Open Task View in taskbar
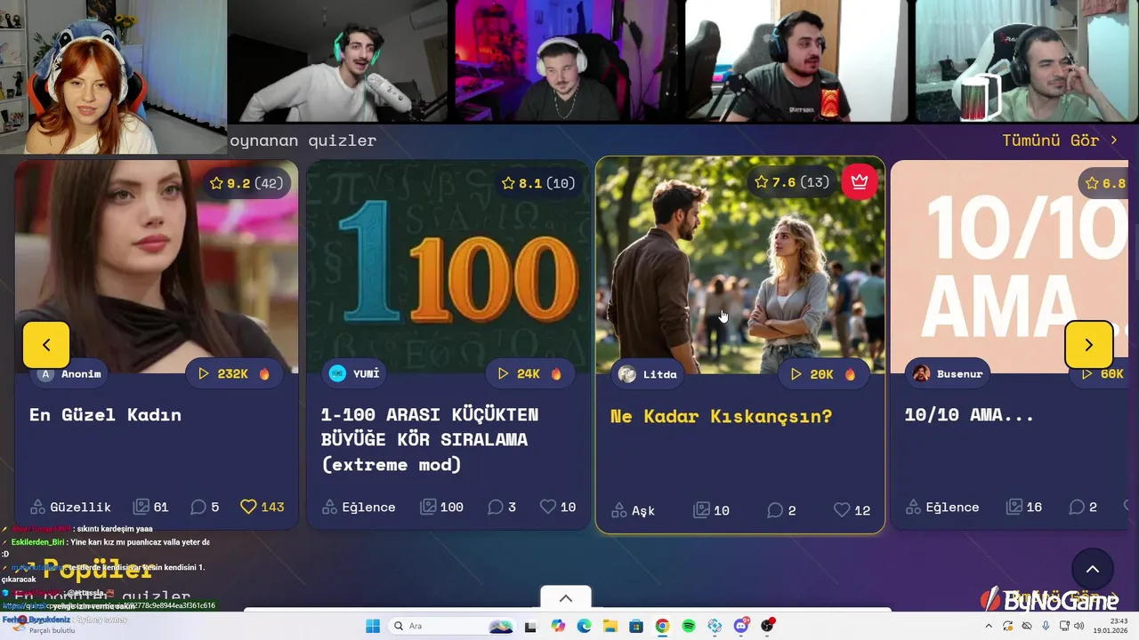This screenshot has width=1139, height=640. [530, 626]
